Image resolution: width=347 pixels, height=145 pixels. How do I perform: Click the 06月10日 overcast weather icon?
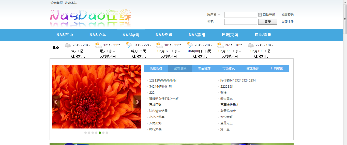pyautogui.click(x=251, y=45)
